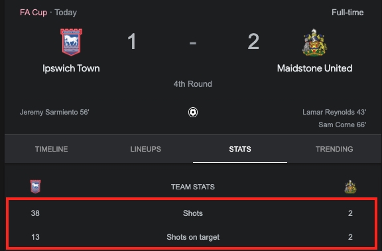Click the FA Cup competition link
382x251 pixels.
(x=33, y=13)
